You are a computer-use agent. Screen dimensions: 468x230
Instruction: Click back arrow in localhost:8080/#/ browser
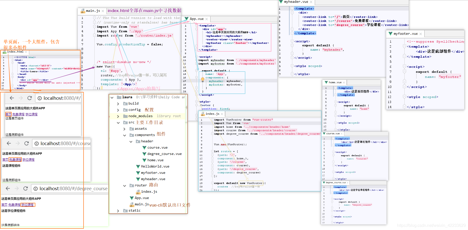click(x=12, y=98)
